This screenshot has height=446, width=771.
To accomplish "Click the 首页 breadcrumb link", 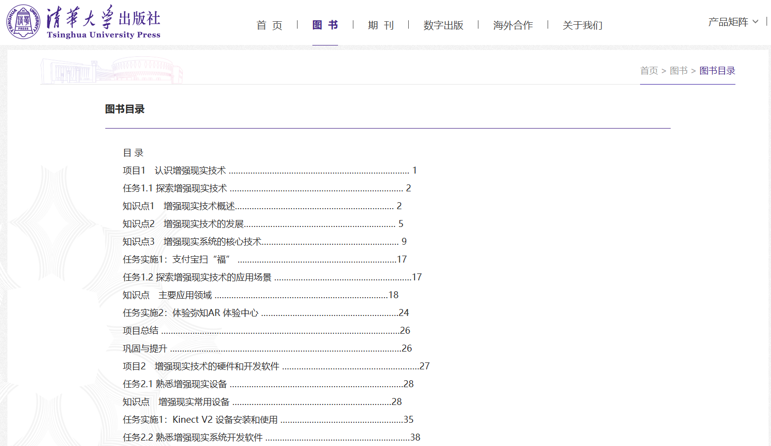I will click(x=649, y=71).
